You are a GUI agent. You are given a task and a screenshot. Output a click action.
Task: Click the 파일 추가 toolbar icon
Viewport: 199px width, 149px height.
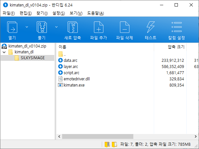(99, 27)
